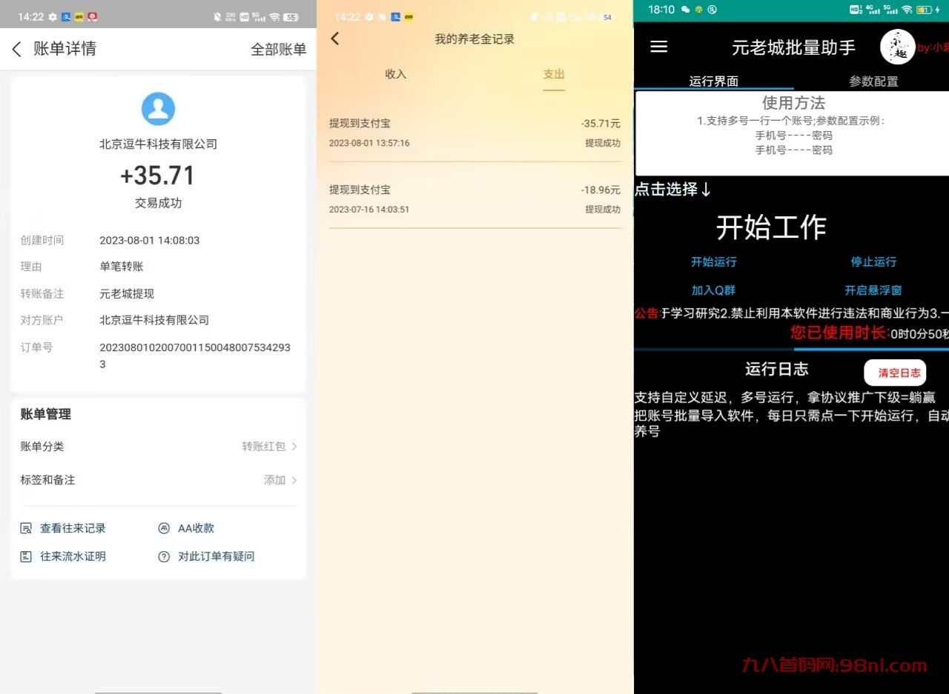
Task: Select the 支出 tab
Action: 554,74
